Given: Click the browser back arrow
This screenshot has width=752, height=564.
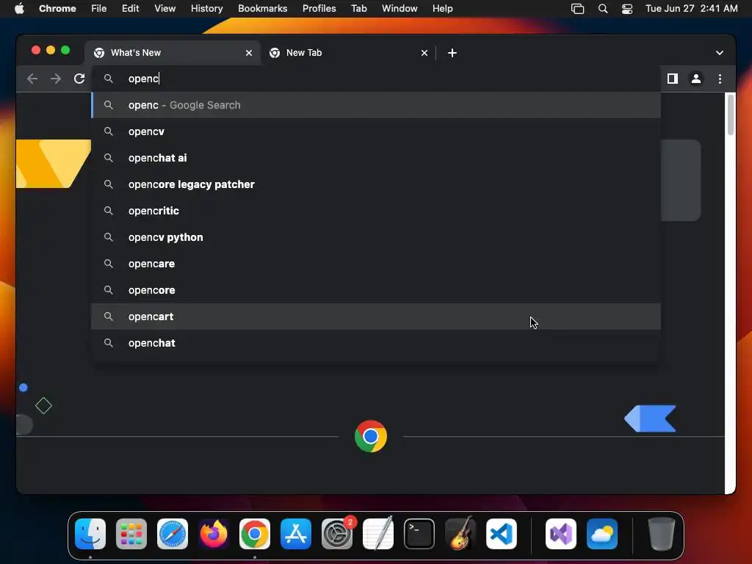Looking at the screenshot, I should pyautogui.click(x=32, y=79).
